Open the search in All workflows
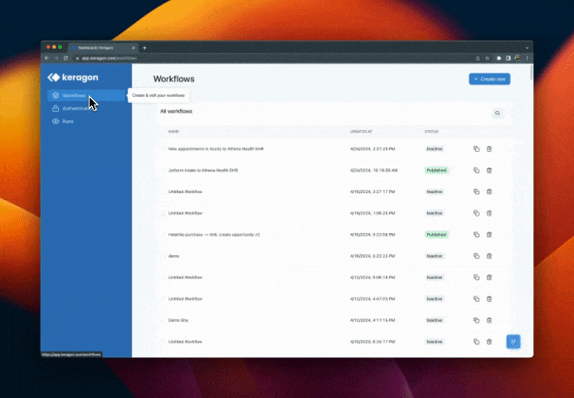The width and height of the screenshot is (574, 398). click(x=497, y=113)
